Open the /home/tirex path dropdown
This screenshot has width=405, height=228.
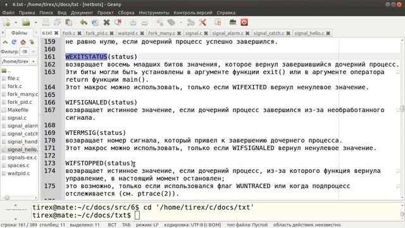tap(34, 61)
